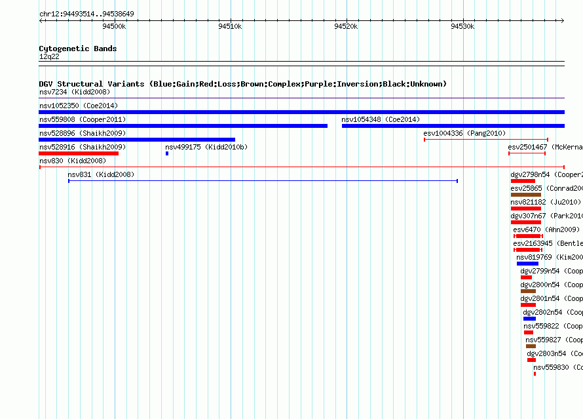Image resolution: width=583 pixels, height=419 pixels.
Task: Select the nsv559808 blue gain bar
Action: (x=183, y=126)
